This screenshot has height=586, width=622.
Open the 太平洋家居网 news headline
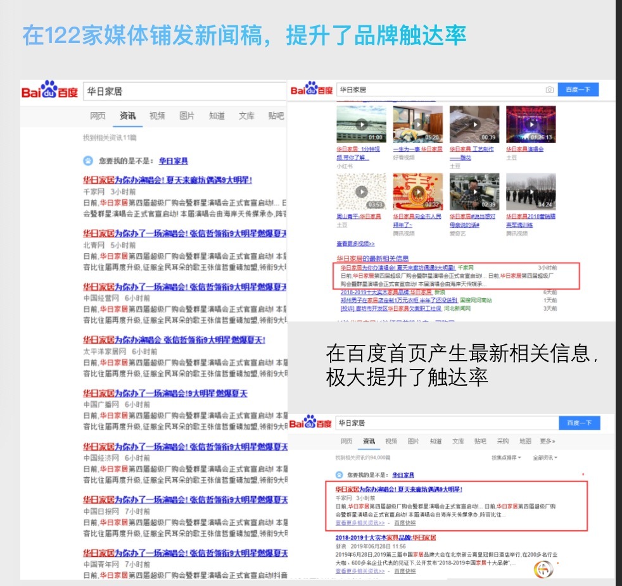click(174, 340)
